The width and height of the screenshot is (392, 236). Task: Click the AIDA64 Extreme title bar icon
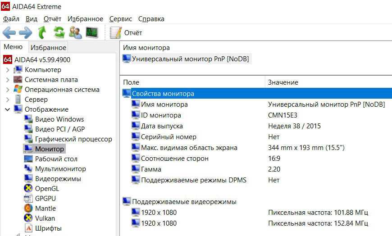pos(5,6)
